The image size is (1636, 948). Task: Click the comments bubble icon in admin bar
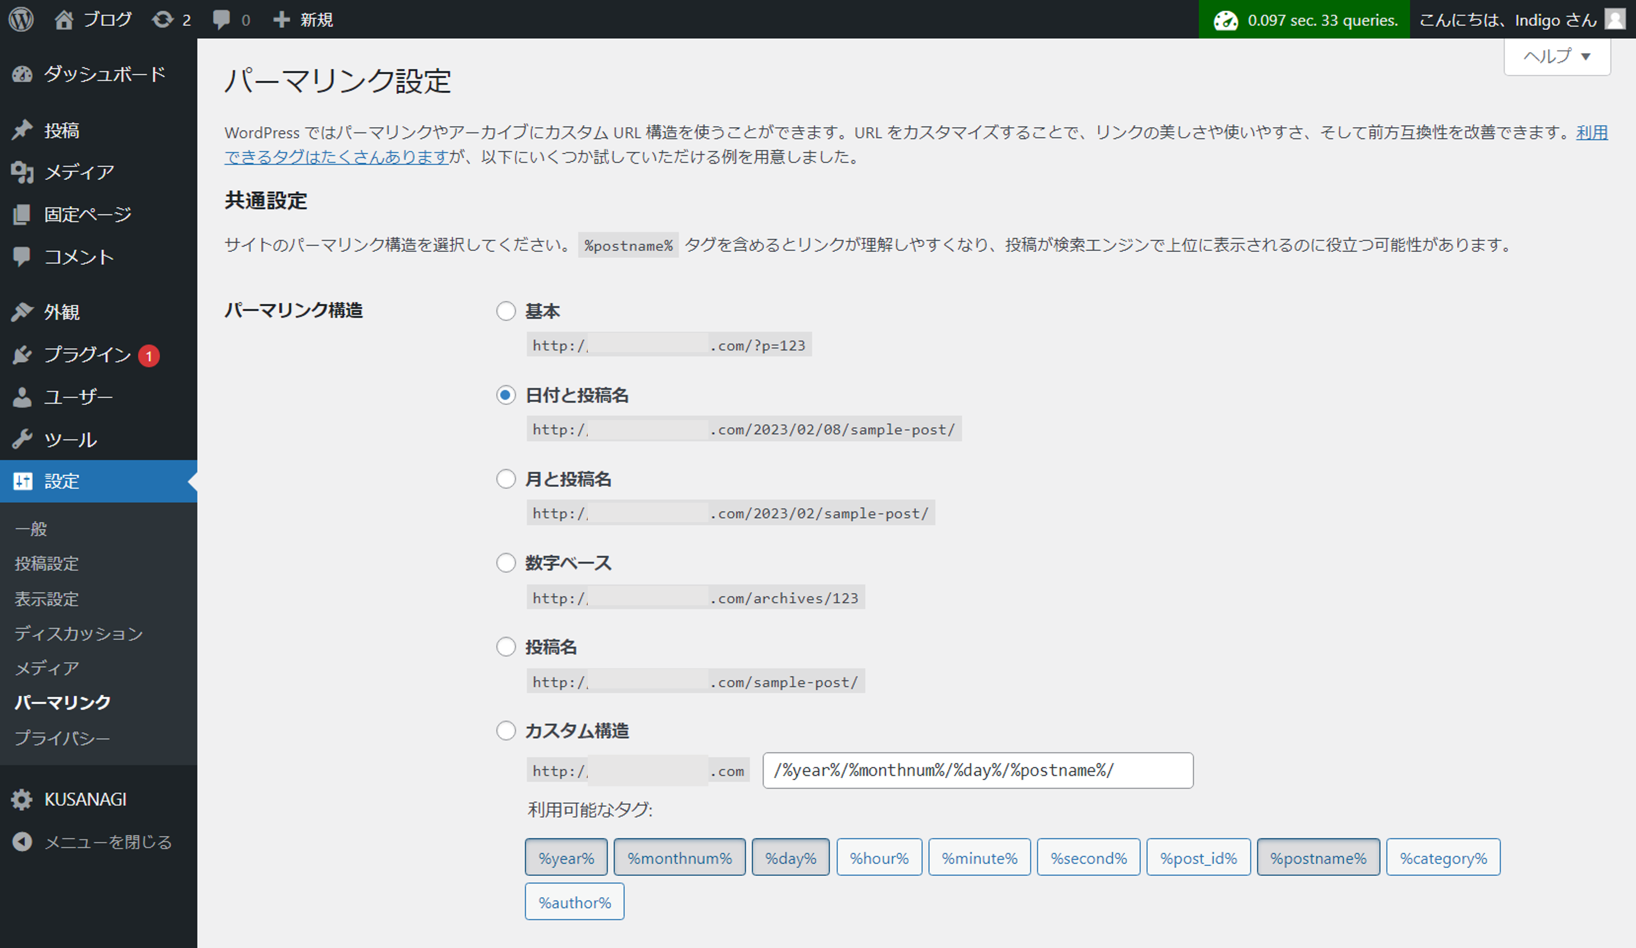pos(222,19)
